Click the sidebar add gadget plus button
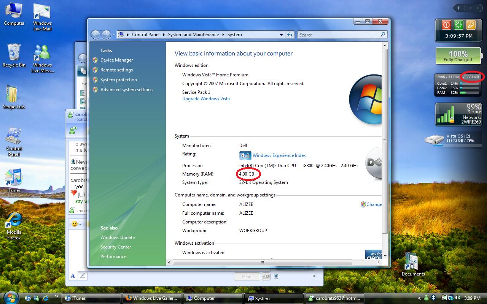The width and height of the screenshot is (487, 304). pyautogui.click(x=458, y=8)
